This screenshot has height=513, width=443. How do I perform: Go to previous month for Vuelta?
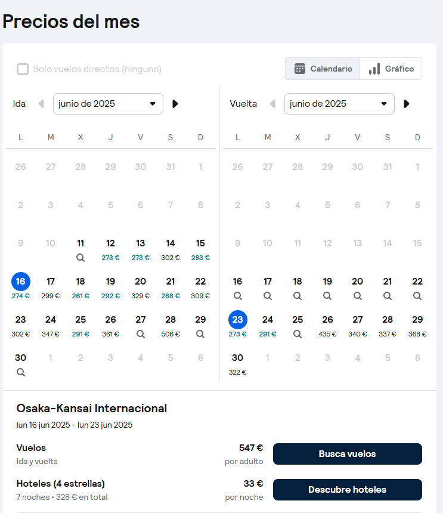pyautogui.click(x=272, y=104)
